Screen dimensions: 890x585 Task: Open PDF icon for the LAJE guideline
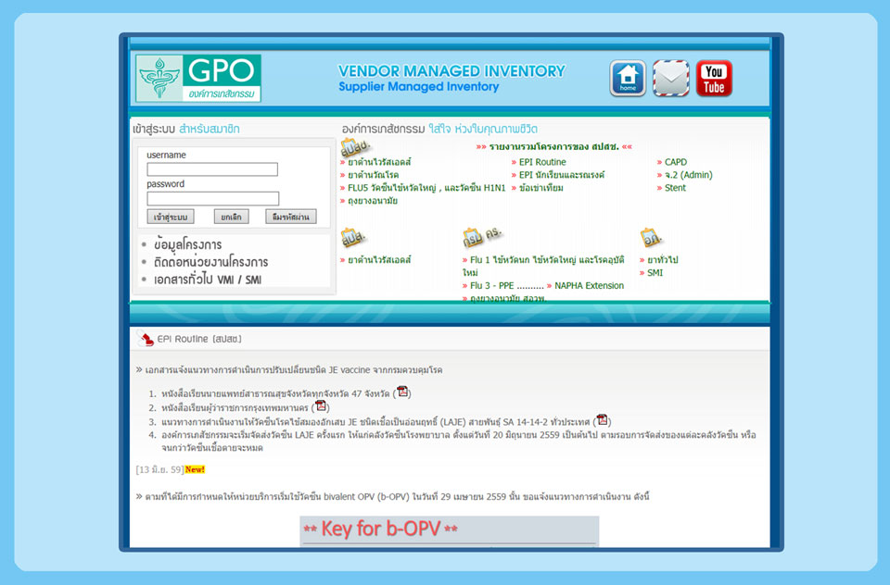click(x=602, y=419)
